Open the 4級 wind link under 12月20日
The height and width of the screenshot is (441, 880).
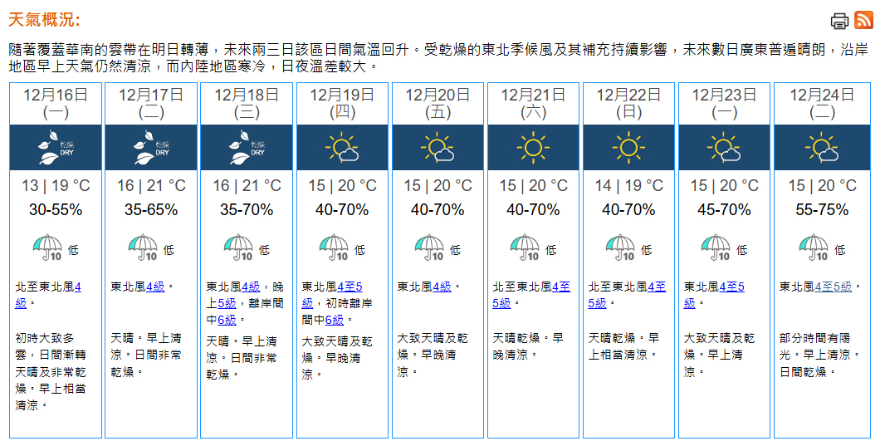(442, 287)
